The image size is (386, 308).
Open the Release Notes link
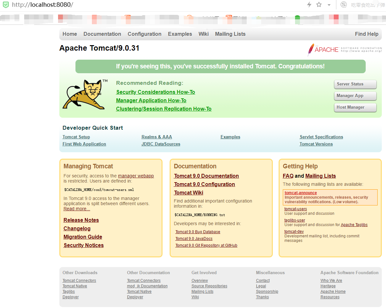pyautogui.click(x=81, y=220)
